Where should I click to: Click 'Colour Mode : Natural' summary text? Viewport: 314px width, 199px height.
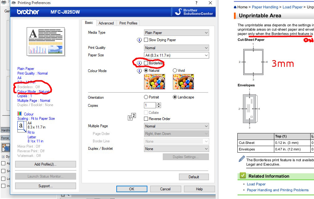click(x=33, y=92)
